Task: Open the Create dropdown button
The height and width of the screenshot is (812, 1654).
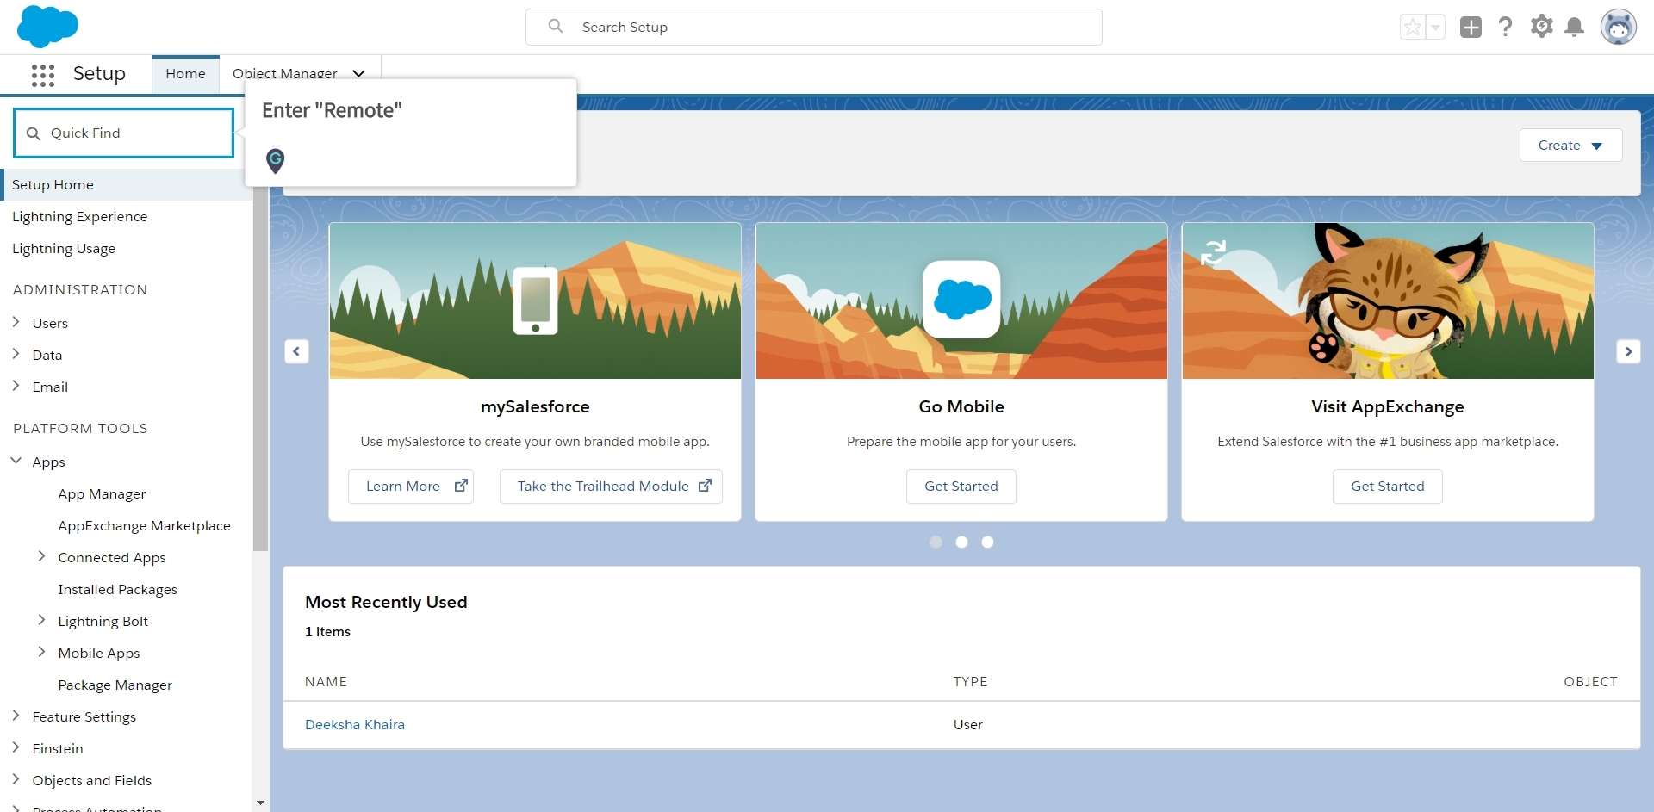Action: point(1570,145)
